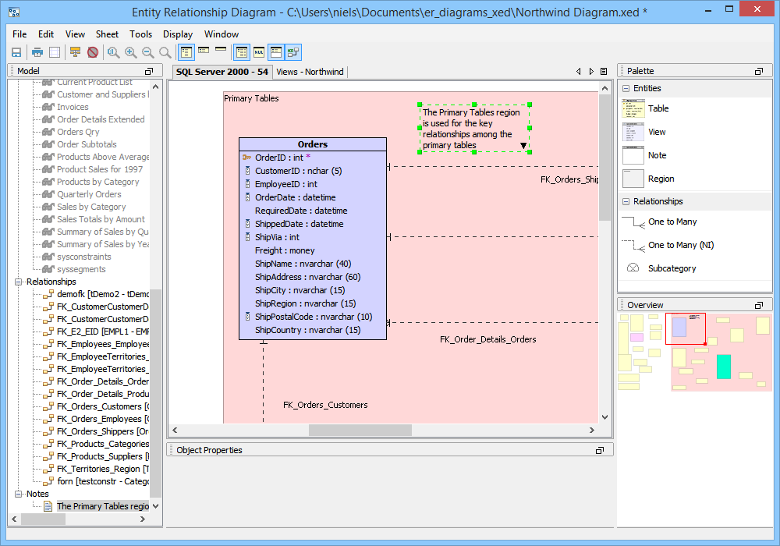The image size is (780, 546).
Task: Collapse the Notes tree node
Action: pos(19,494)
